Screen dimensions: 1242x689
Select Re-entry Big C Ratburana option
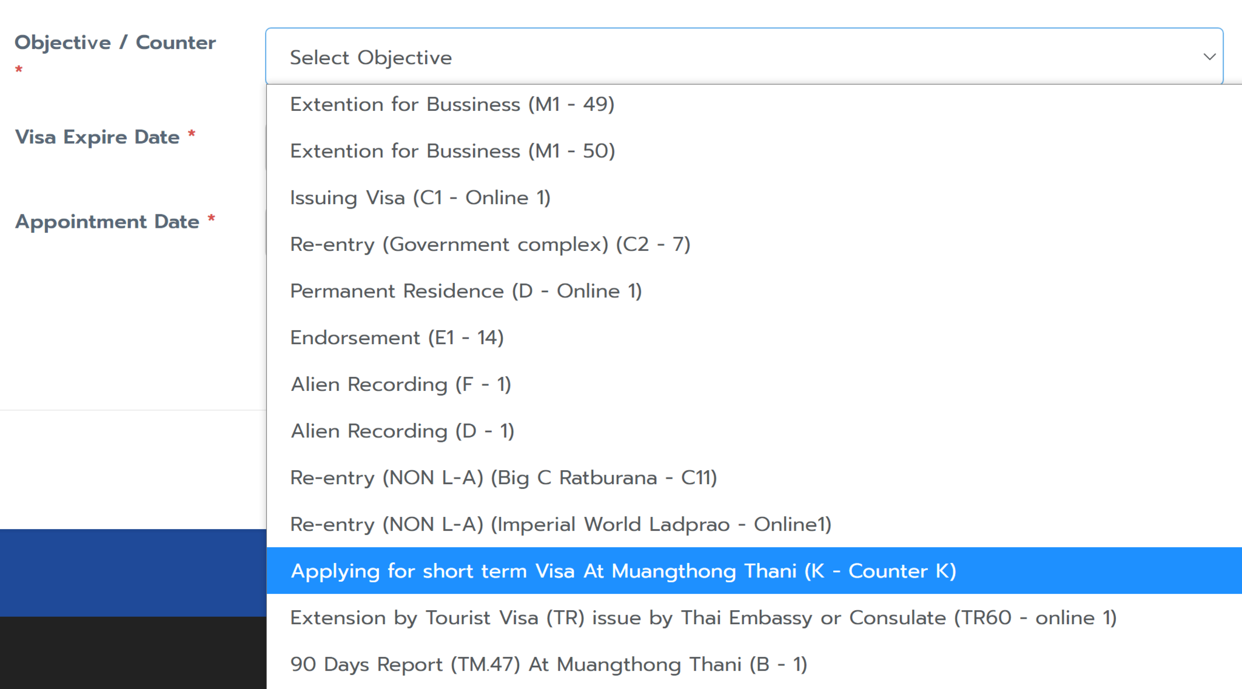[x=503, y=478]
